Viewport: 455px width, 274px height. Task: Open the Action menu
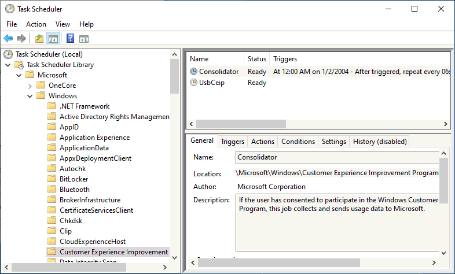(36, 24)
